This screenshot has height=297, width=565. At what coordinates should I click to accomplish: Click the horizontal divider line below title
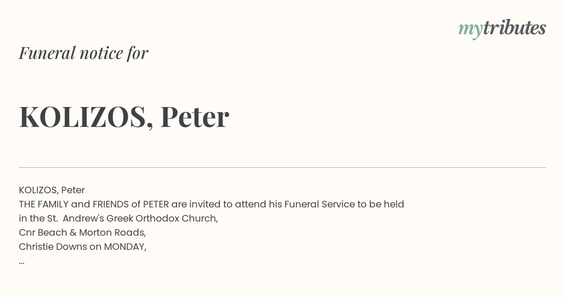tap(282, 167)
